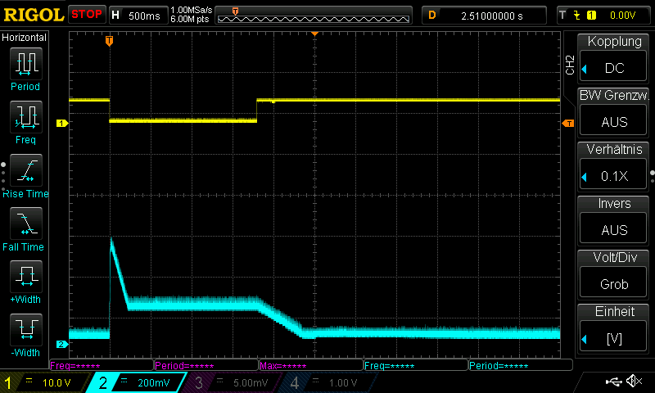The height and width of the screenshot is (393, 655).
Task: Open the Kopplung DC coupling option
Action: pyautogui.click(x=614, y=59)
